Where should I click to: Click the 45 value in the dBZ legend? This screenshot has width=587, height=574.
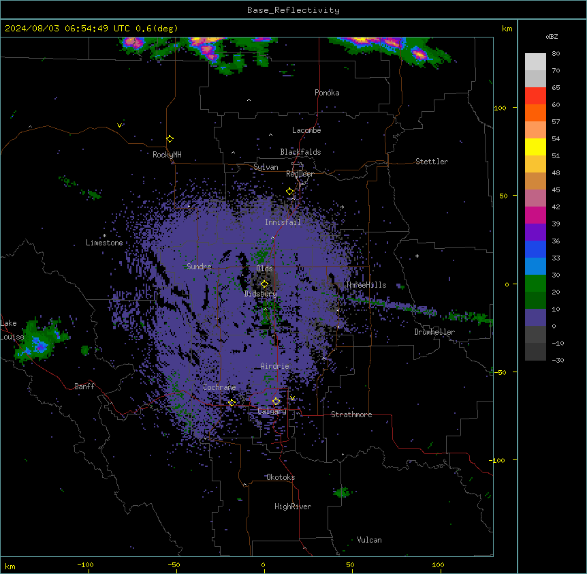coord(556,190)
